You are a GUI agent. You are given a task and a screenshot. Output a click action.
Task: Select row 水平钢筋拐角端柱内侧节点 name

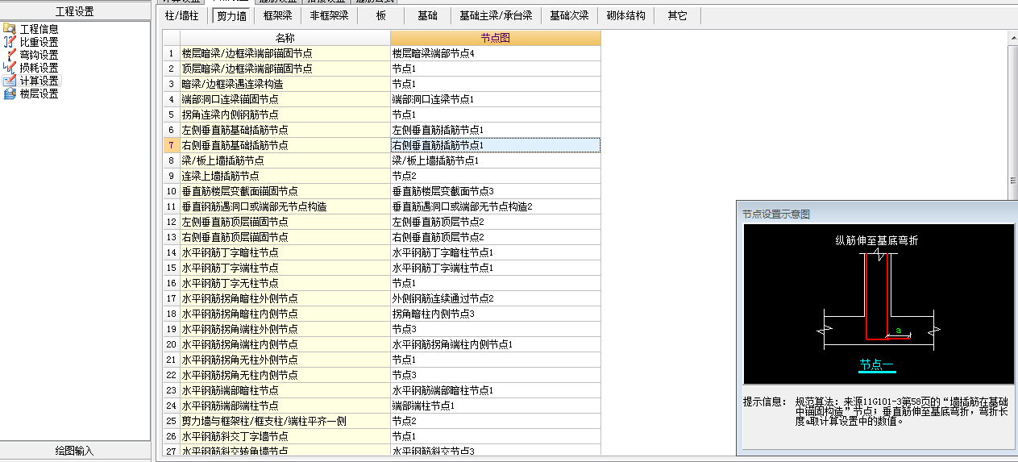click(285, 344)
